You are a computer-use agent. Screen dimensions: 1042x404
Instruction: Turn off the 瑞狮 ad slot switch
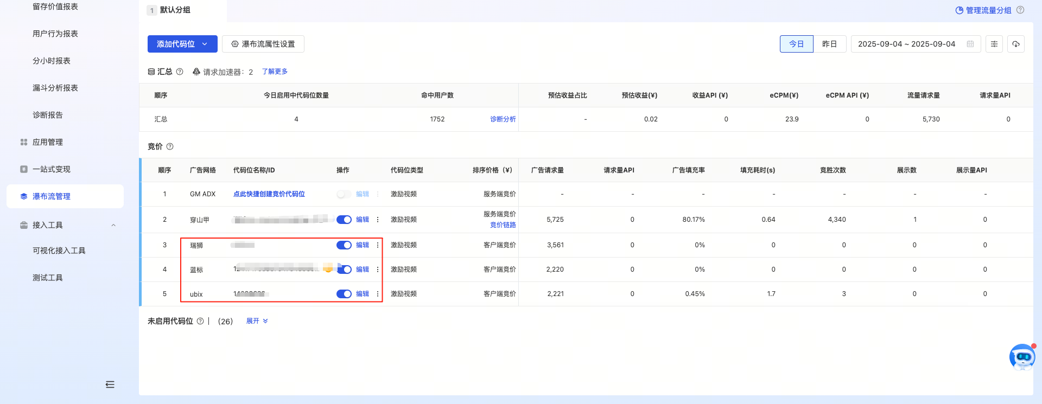(344, 245)
